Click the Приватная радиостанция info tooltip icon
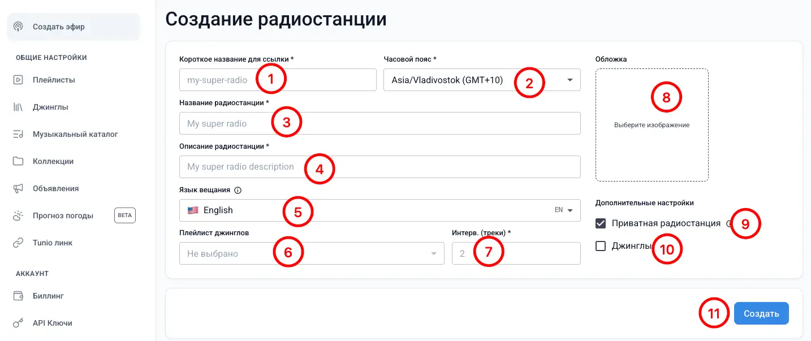This screenshot has width=811, height=341. [x=730, y=223]
